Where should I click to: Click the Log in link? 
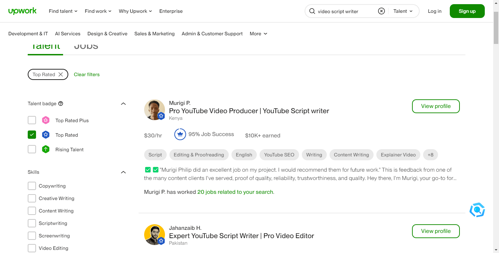point(435,11)
